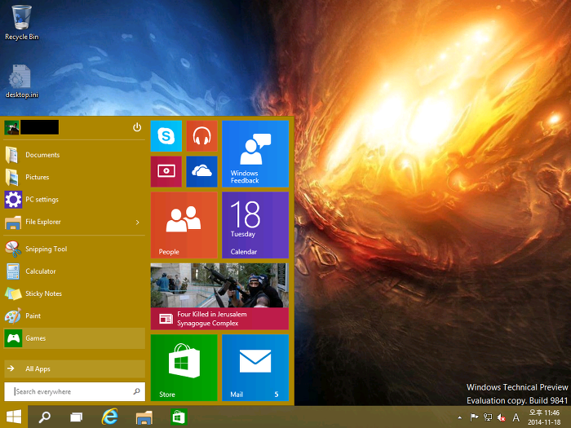Show hidden tray icons arrow

[x=459, y=417]
